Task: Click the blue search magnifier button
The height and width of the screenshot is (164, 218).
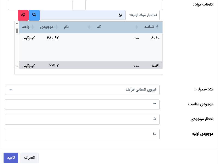Action: pos(34,15)
